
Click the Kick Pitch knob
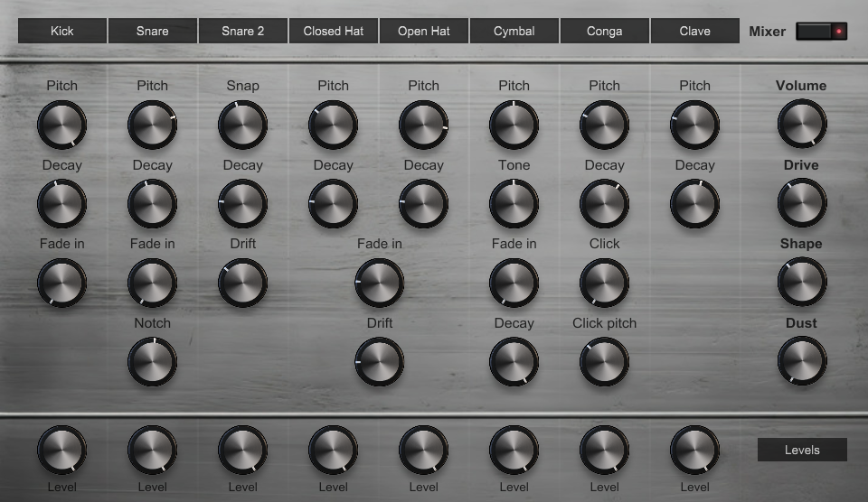[x=61, y=125]
